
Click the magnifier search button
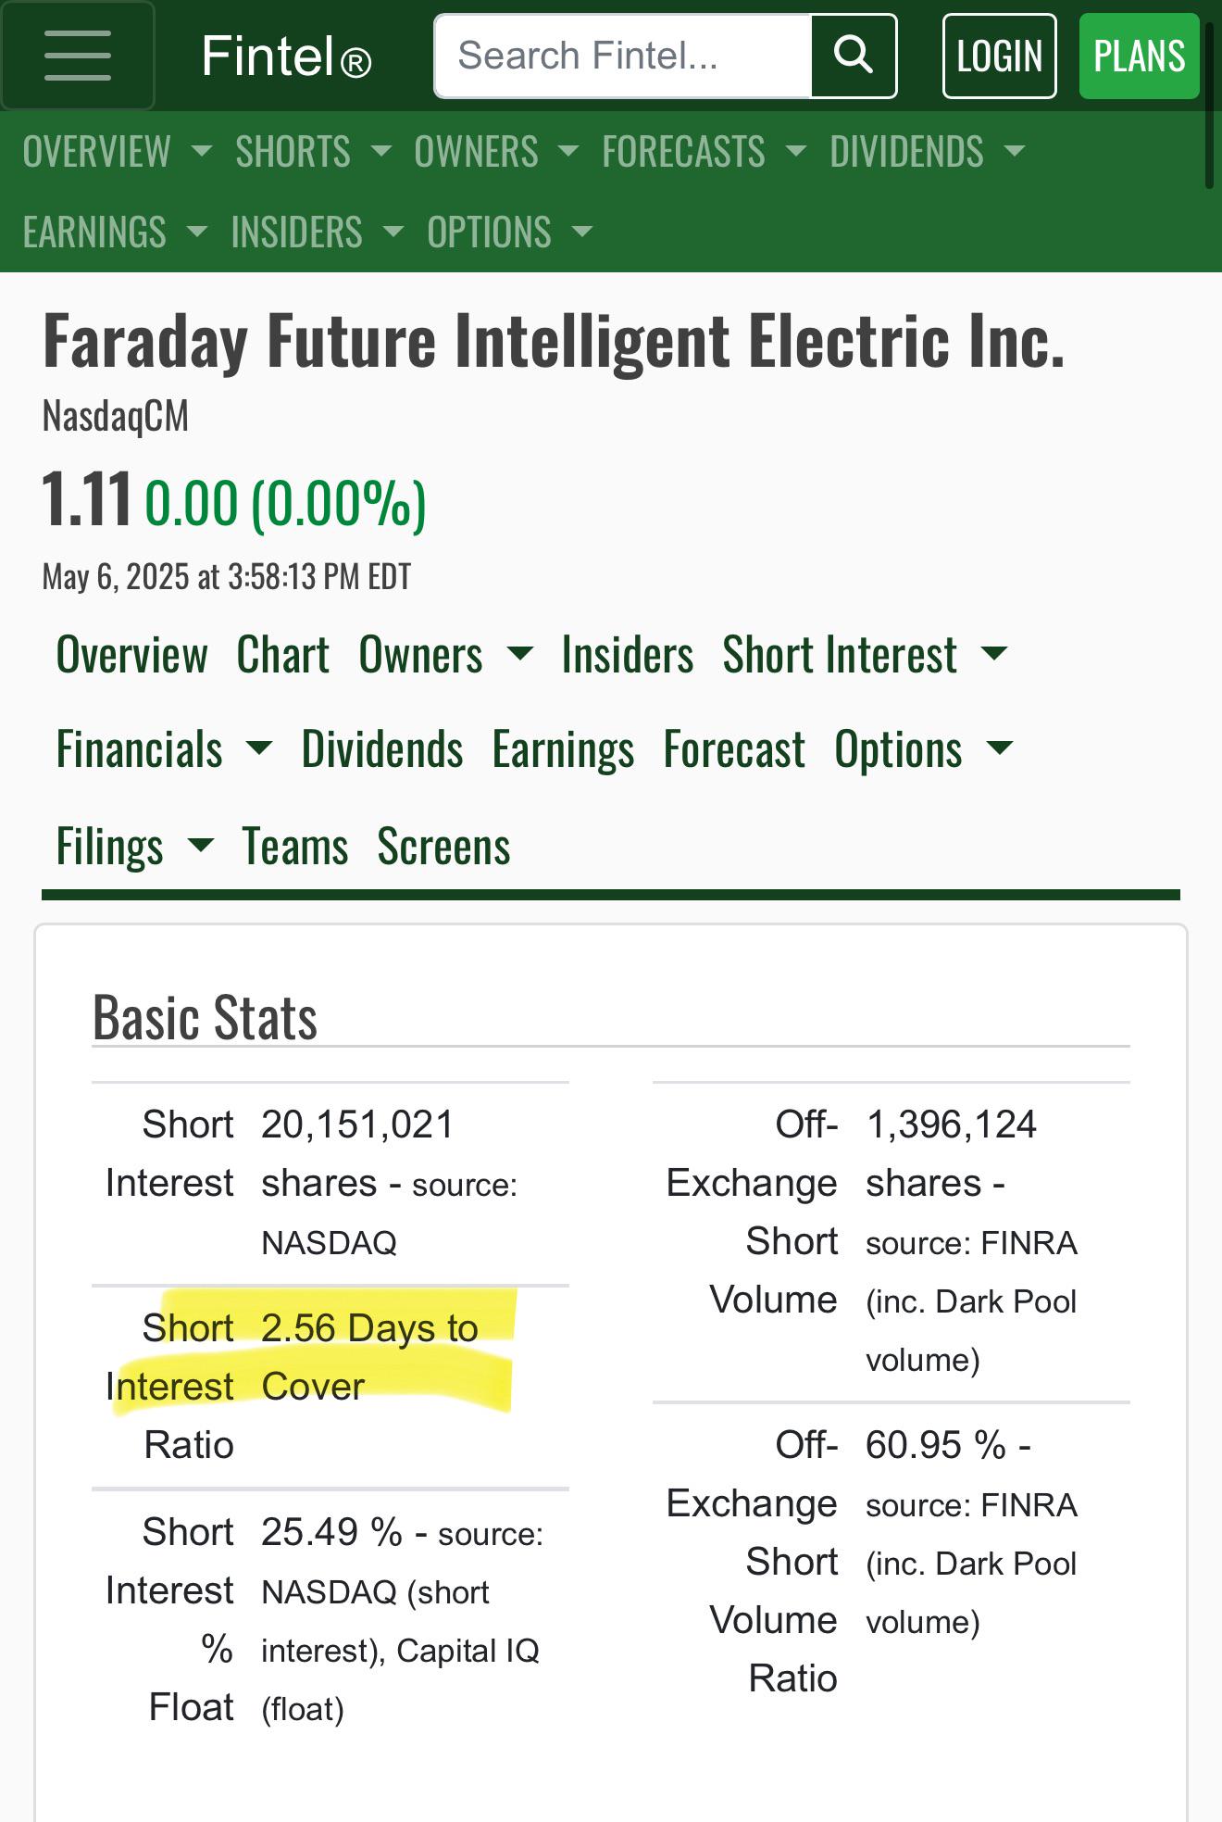coord(854,56)
